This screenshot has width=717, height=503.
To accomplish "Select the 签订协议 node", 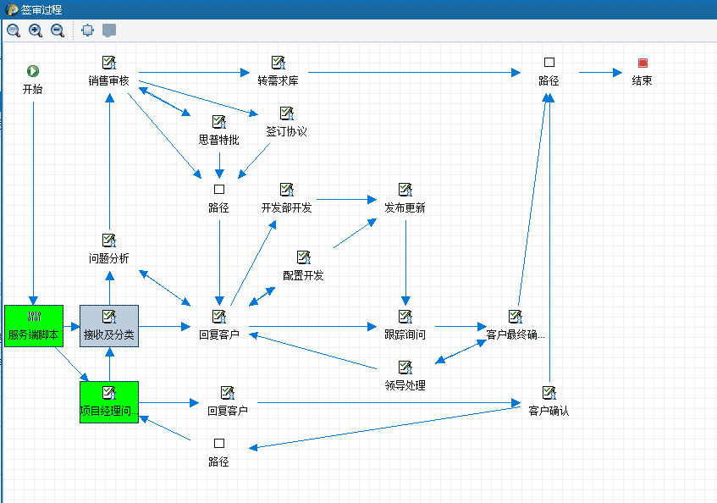I will (287, 122).
